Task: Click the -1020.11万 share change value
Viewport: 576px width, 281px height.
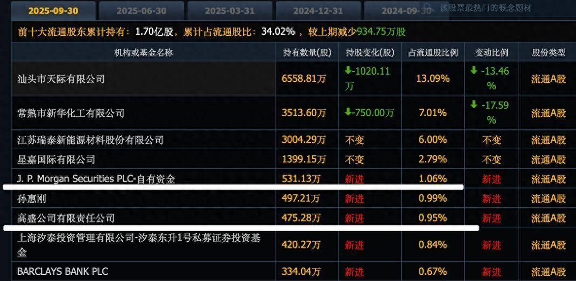Action: 367,78
